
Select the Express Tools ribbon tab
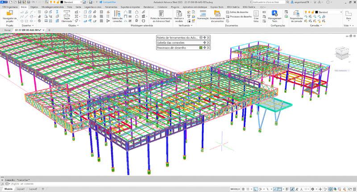pos(217,7)
